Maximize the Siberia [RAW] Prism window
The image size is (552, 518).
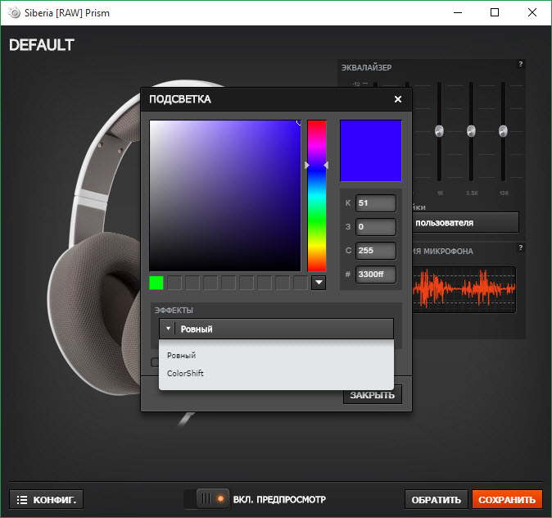(495, 12)
